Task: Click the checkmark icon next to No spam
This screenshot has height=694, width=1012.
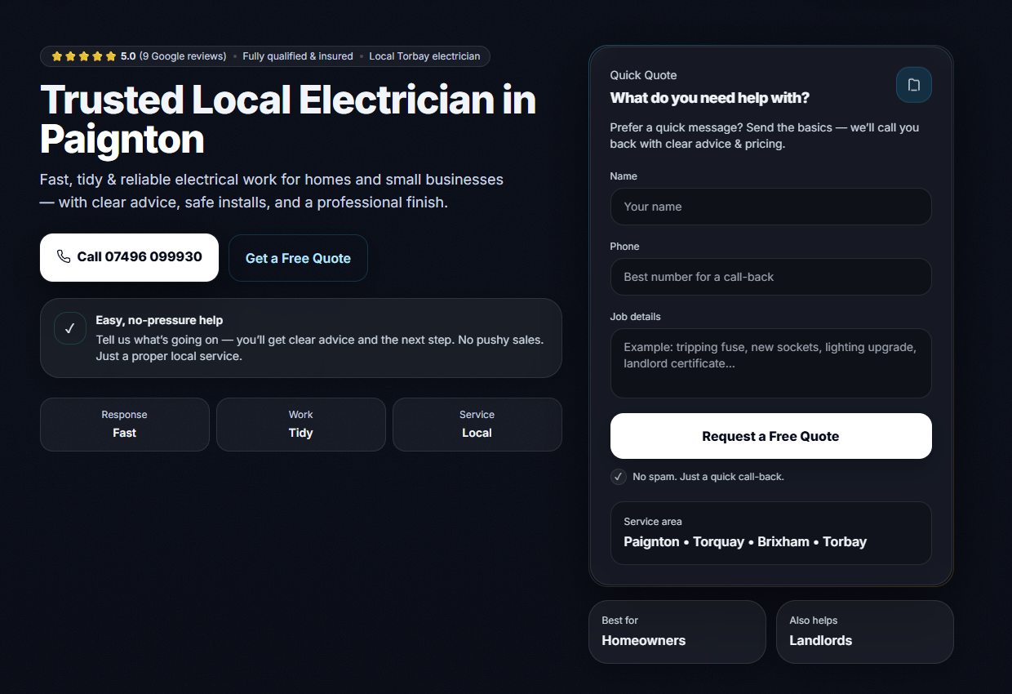Action: [x=619, y=477]
